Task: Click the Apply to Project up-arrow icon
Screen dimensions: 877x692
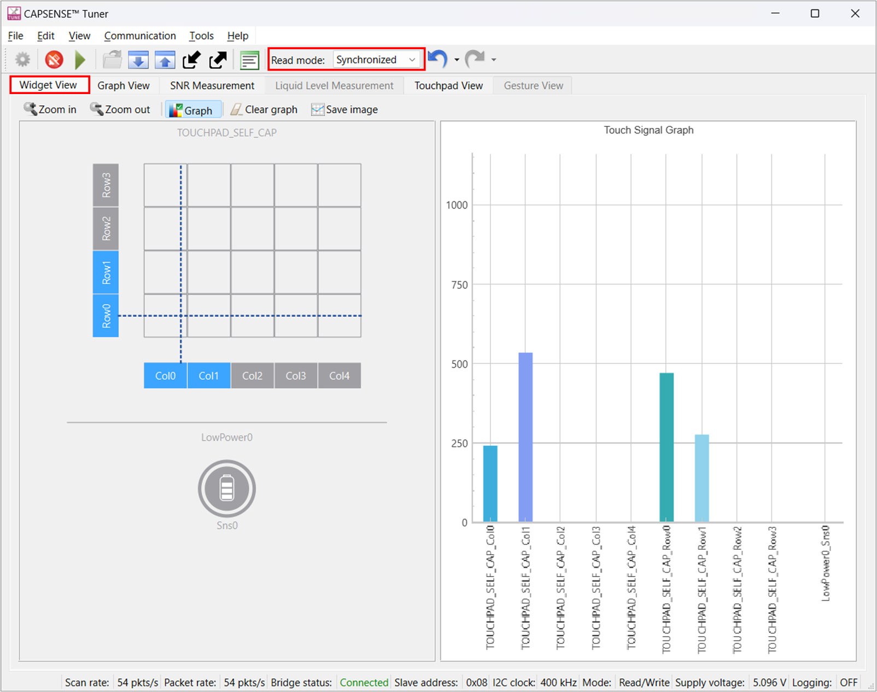Action: 165,60
